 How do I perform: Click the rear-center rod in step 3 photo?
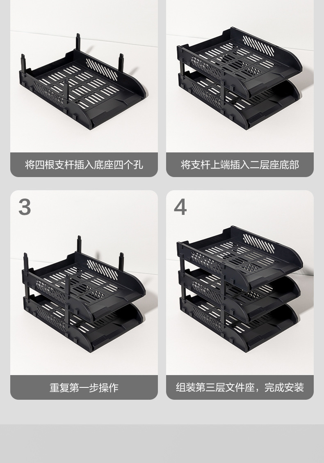point(79,244)
